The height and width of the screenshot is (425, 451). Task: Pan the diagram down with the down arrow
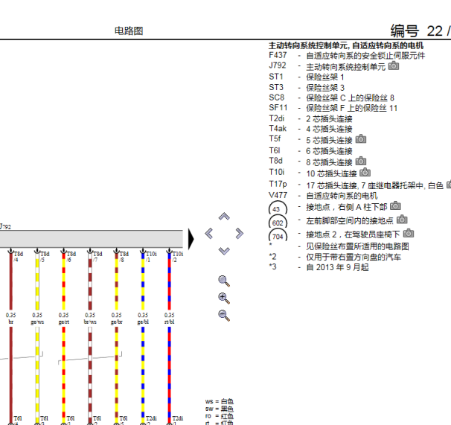coord(224,251)
